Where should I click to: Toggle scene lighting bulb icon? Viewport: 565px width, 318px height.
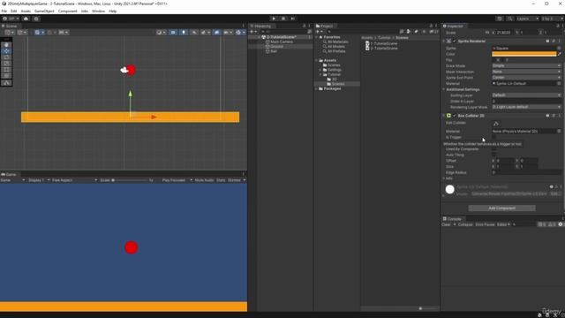point(184,33)
